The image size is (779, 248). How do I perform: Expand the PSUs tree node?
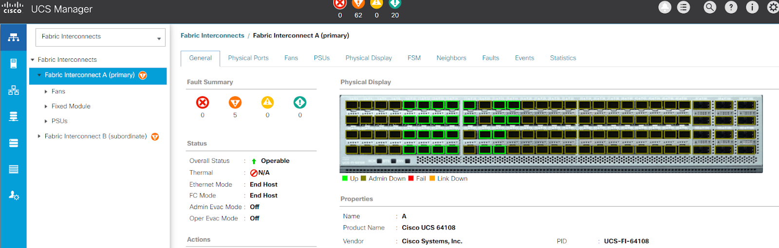point(46,121)
